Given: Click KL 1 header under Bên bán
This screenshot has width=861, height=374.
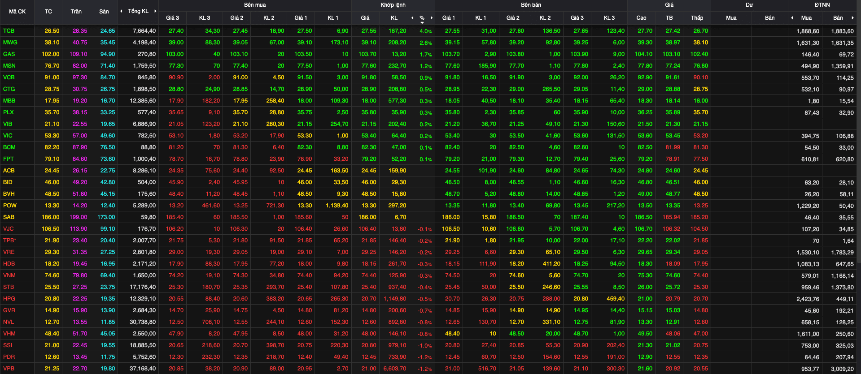Looking at the screenshot, I should [x=481, y=18].
